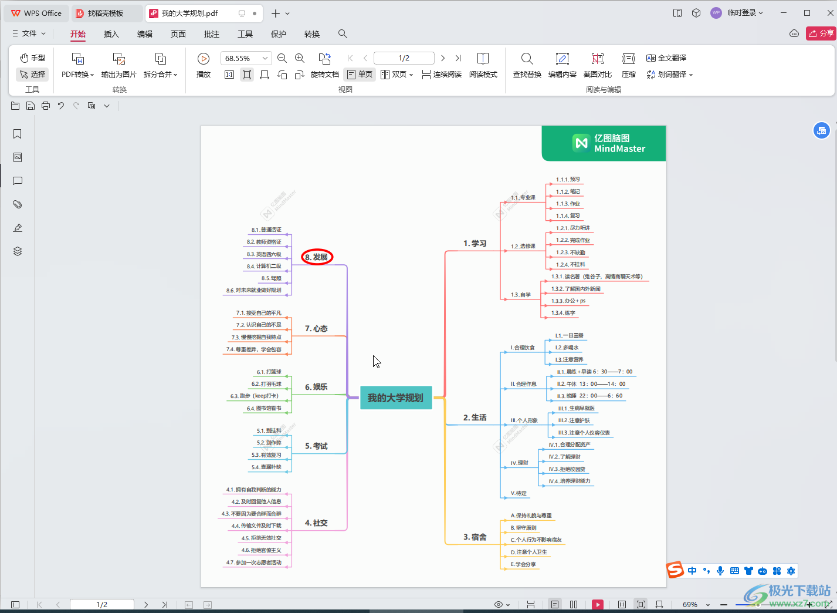Click ribbon page number field 1/2

click(404, 58)
